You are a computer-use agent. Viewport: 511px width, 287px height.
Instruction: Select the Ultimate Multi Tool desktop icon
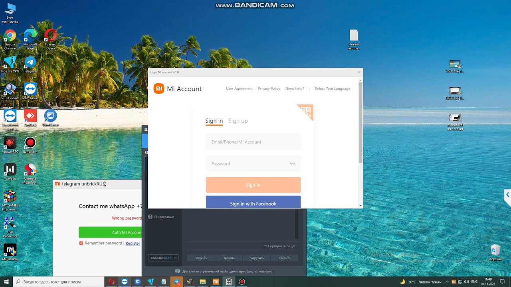(30, 174)
